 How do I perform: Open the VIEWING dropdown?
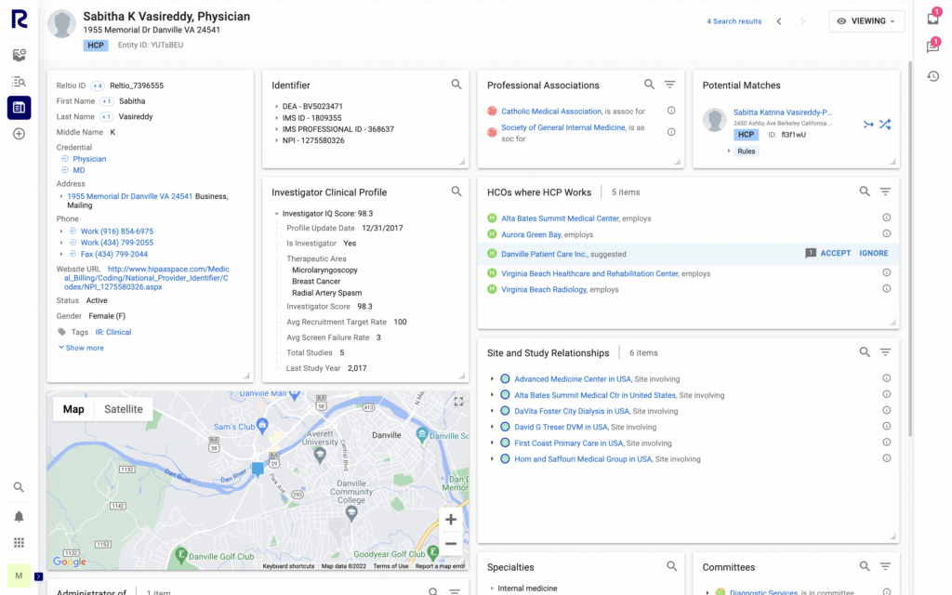(866, 20)
